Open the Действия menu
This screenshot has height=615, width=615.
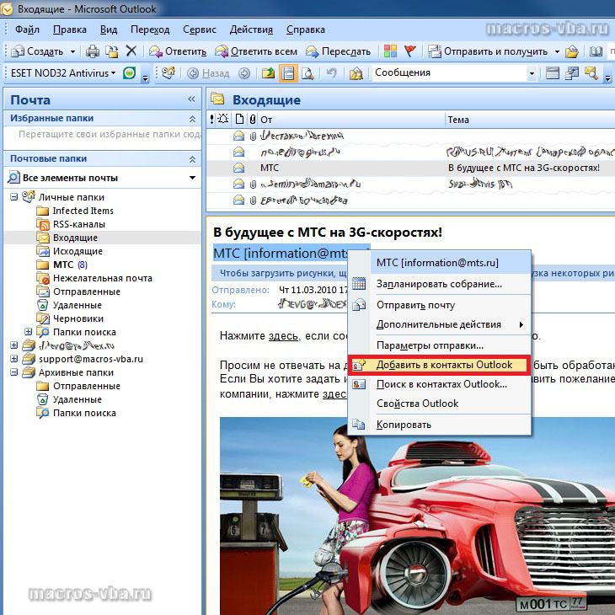[x=251, y=29]
